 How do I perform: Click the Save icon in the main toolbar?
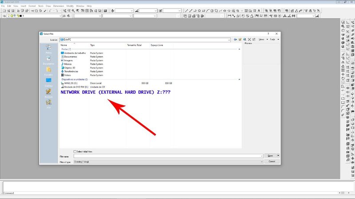tap(14, 11)
